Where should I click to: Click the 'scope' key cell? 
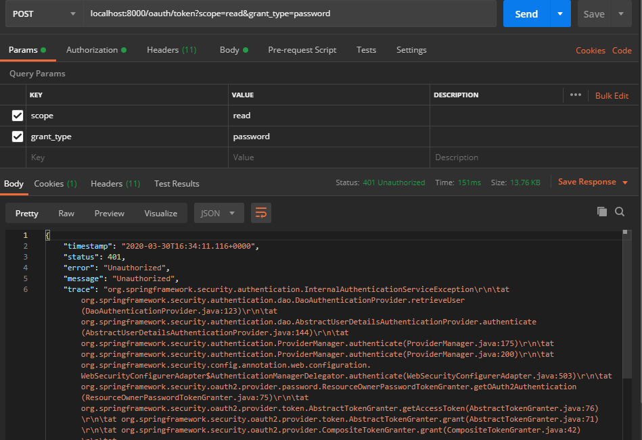(127, 116)
